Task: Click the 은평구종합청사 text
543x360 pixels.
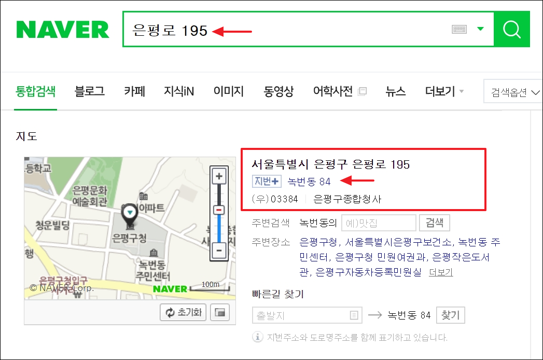Action: pyautogui.click(x=347, y=199)
